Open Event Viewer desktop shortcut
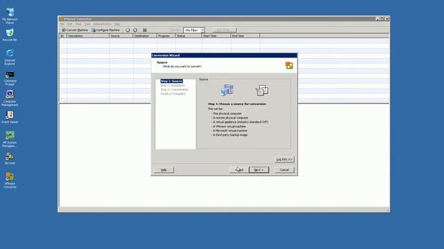This screenshot has width=444, height=249. [x=10, y=117]
